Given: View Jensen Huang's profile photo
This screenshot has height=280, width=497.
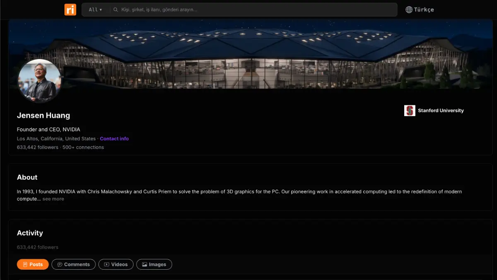Looking at the screenshot, I should pos(39,81).
